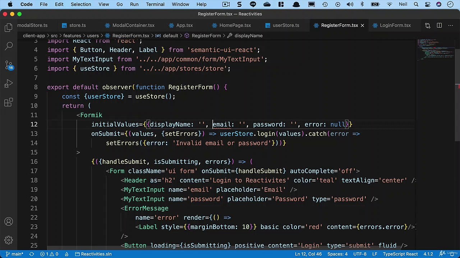Screen dimensions: 460x258
Task: Open the Edit menu
Action: (x=59, y=4)
